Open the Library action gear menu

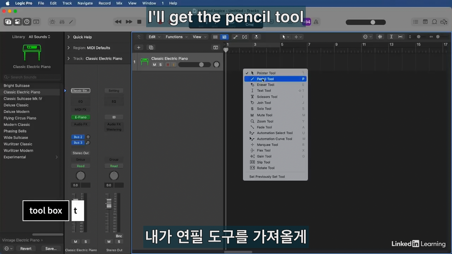pyautogui.click(x=8, y=249)
